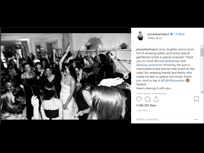Open the three-dot more options menu

[196, 119]
